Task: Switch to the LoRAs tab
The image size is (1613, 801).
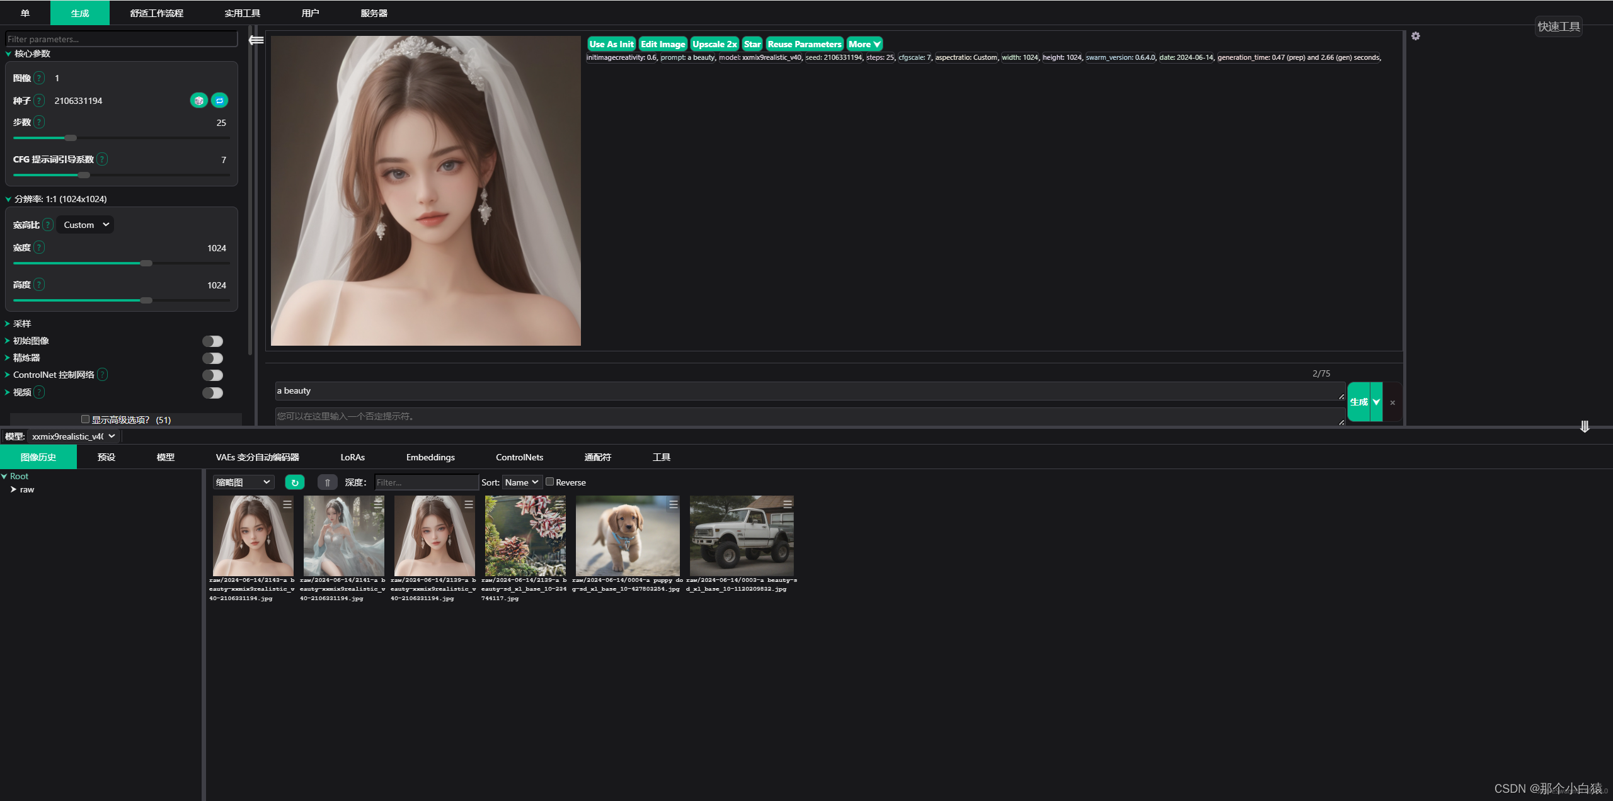Action: (352, 457)
